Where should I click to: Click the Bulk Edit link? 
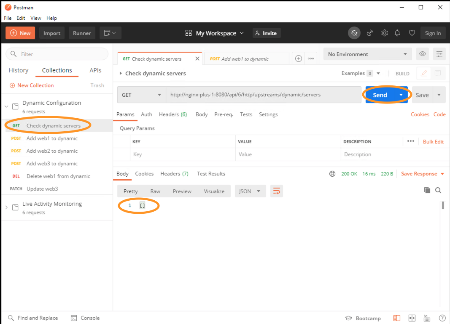click(433, 141)
